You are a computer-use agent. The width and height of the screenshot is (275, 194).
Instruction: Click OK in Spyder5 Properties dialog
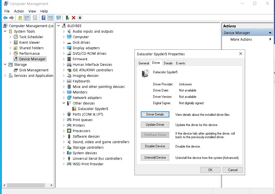coord(210,170)
